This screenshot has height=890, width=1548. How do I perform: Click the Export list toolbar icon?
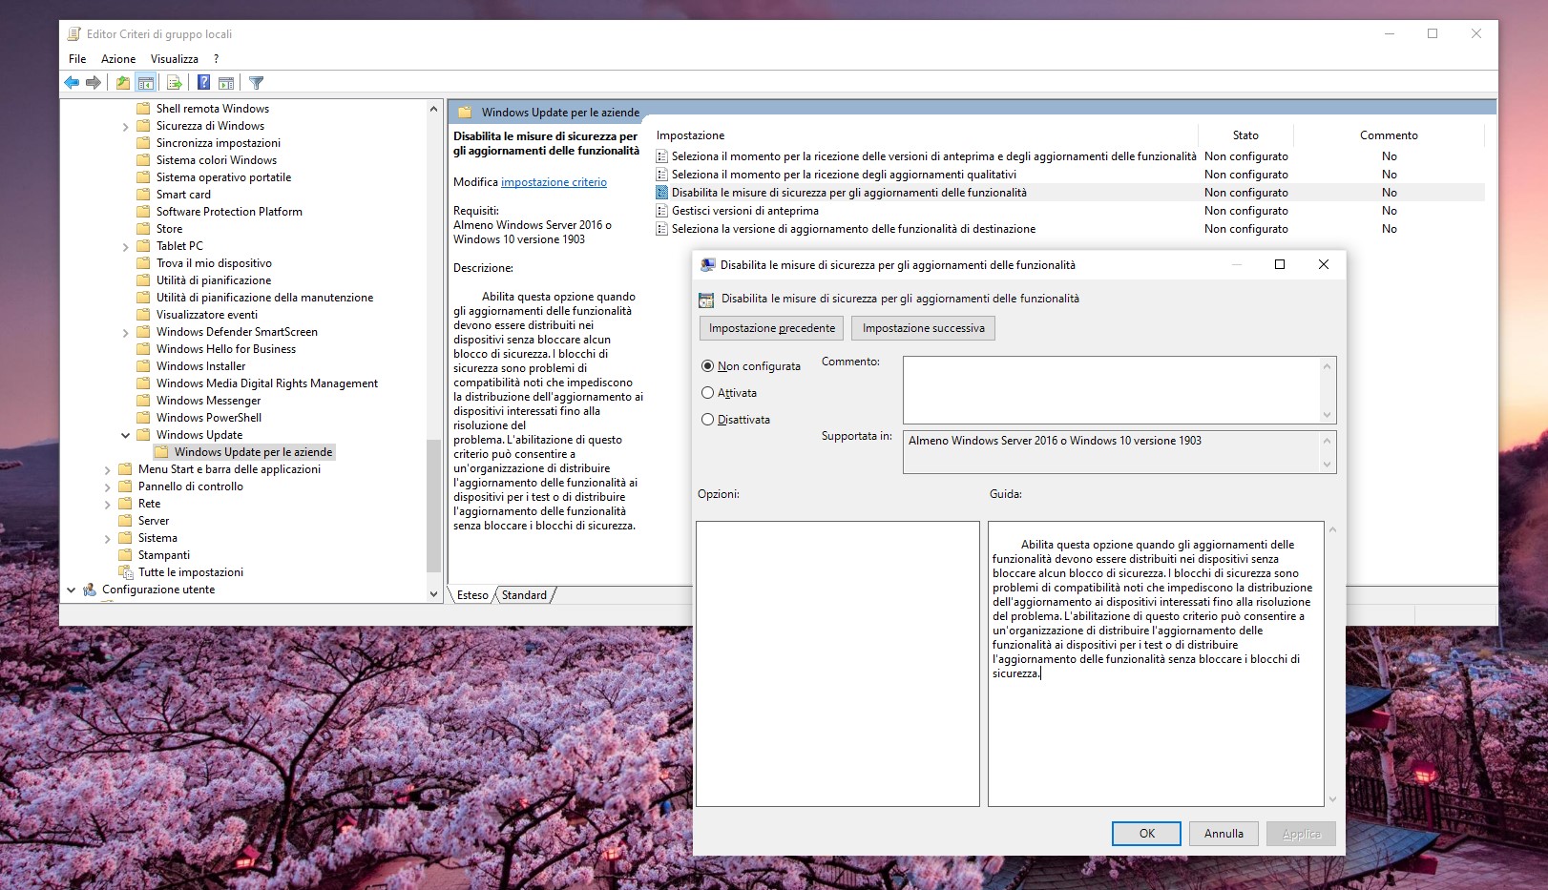coord(174,83)
